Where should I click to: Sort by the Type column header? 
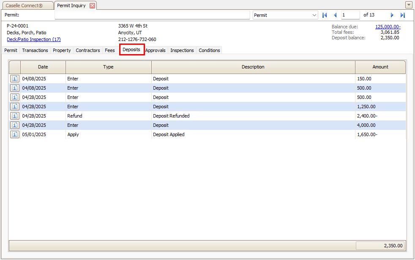pos(108,67)
